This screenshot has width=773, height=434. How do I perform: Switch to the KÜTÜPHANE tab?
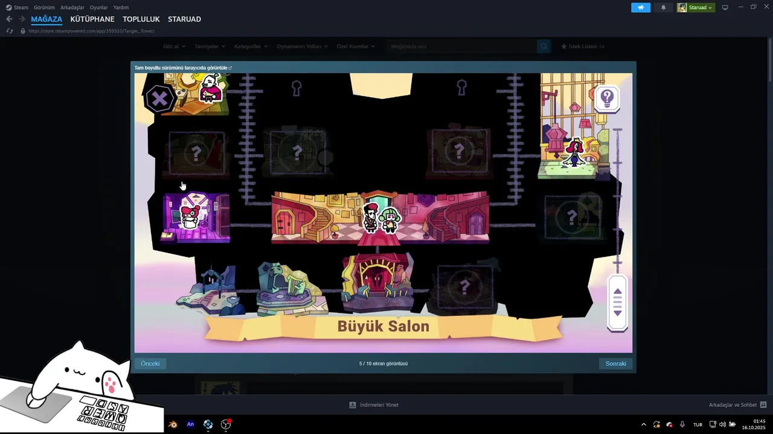[92, 19]
